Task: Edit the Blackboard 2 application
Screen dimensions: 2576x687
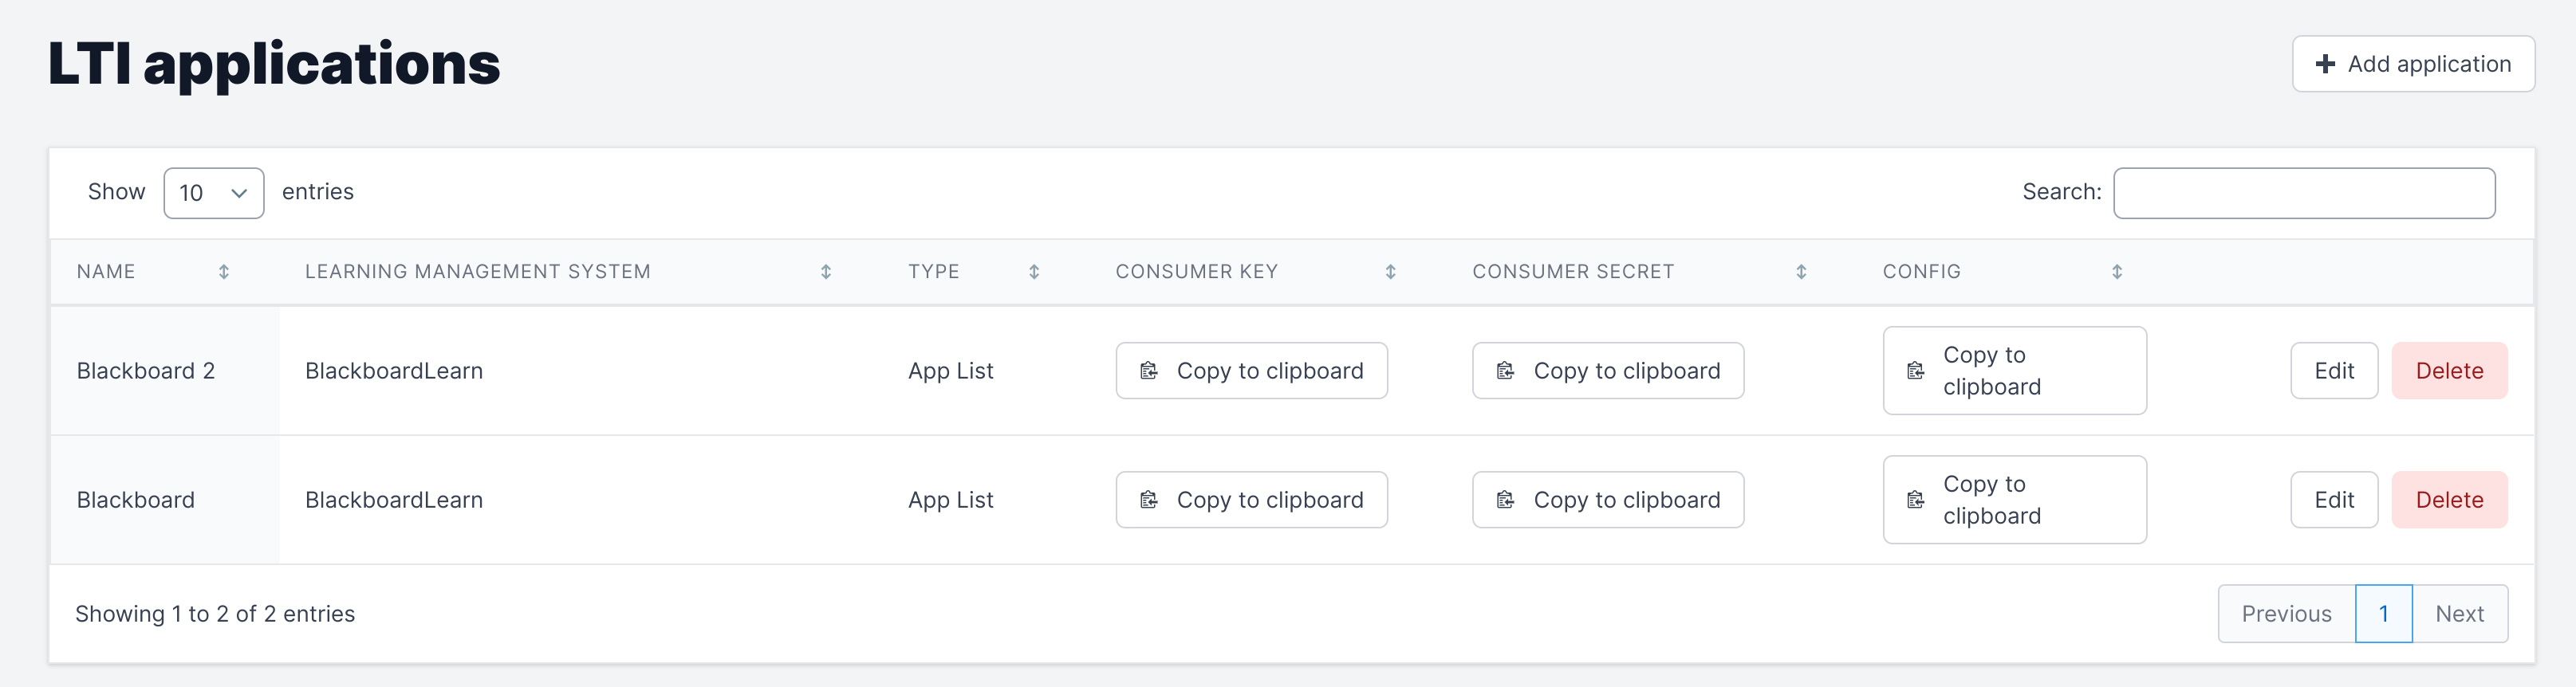Action: (x=2334, y=371)
